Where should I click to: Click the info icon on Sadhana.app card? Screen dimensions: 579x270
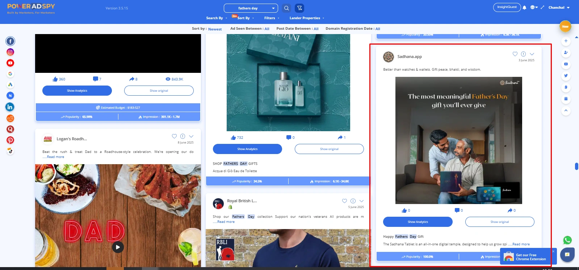point(523,54)
